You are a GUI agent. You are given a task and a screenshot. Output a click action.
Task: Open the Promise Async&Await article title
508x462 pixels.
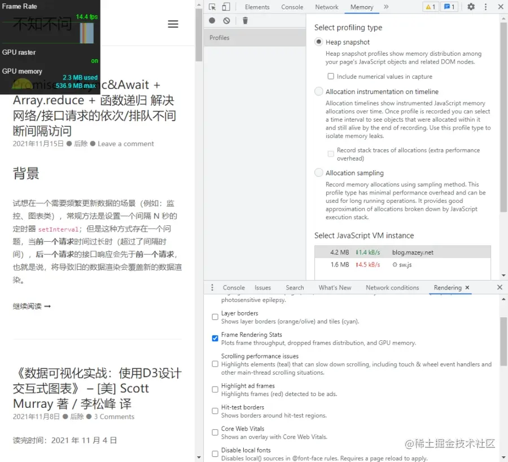[94, 108]
